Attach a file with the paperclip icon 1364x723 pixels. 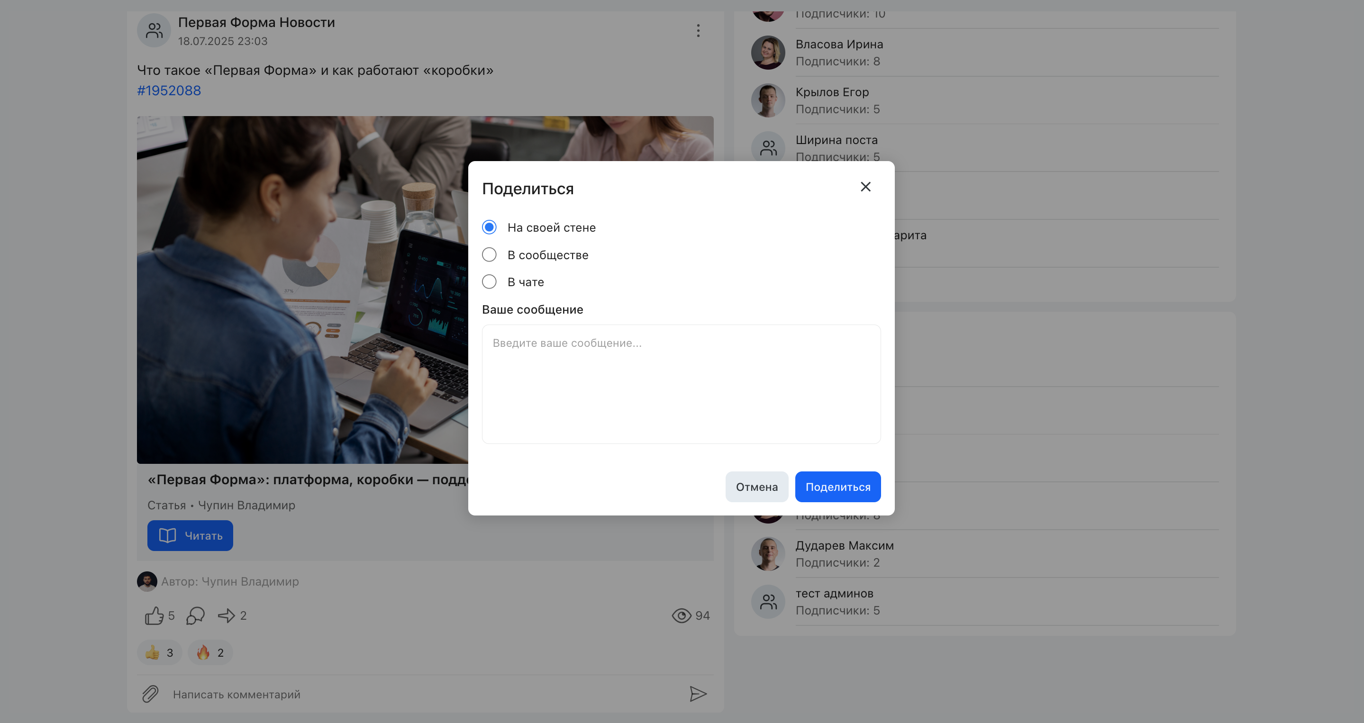coord(150,693)
